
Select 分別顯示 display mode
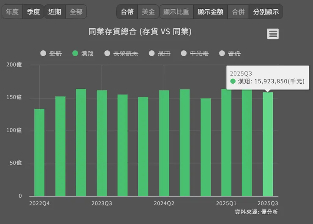pyautogui.click(x=266, y=12)
